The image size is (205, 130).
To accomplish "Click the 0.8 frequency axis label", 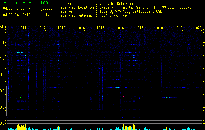I will (x=2, y=91).
